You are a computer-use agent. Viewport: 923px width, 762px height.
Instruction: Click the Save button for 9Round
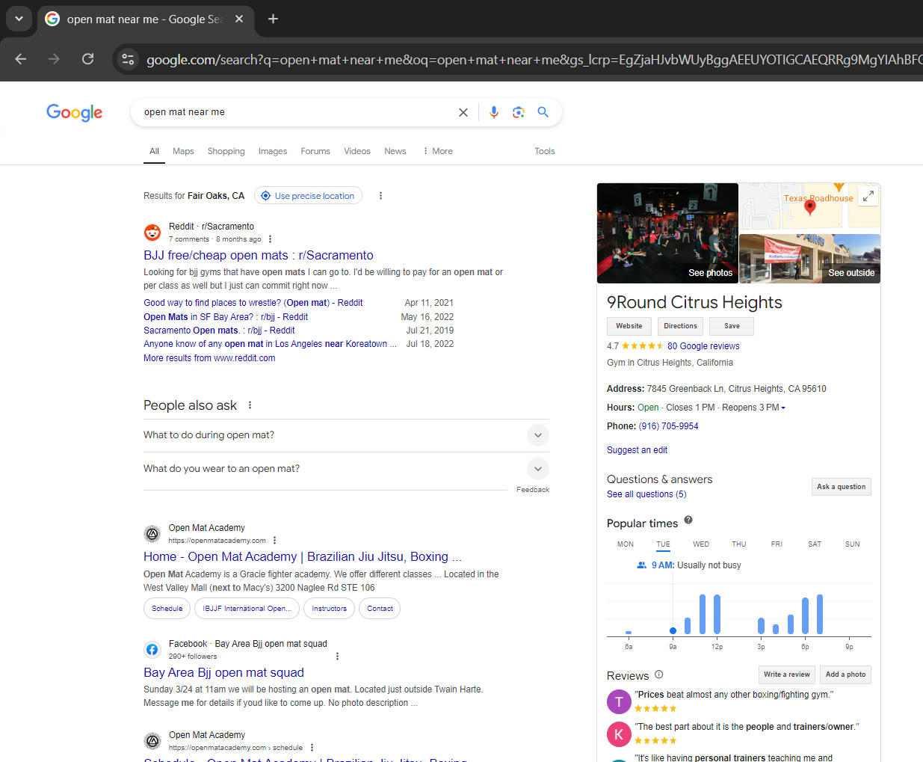click(x=732, y=326)
